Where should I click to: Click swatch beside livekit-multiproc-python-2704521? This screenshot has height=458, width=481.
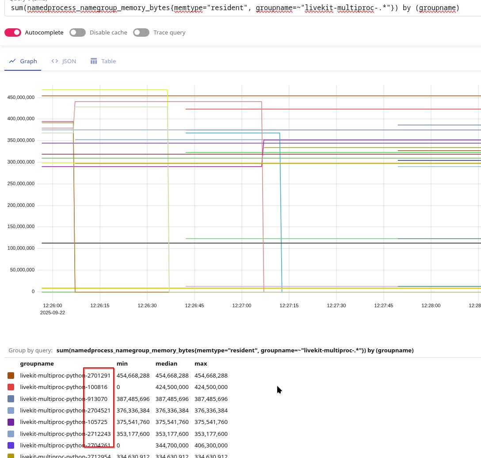pos(11,410)
